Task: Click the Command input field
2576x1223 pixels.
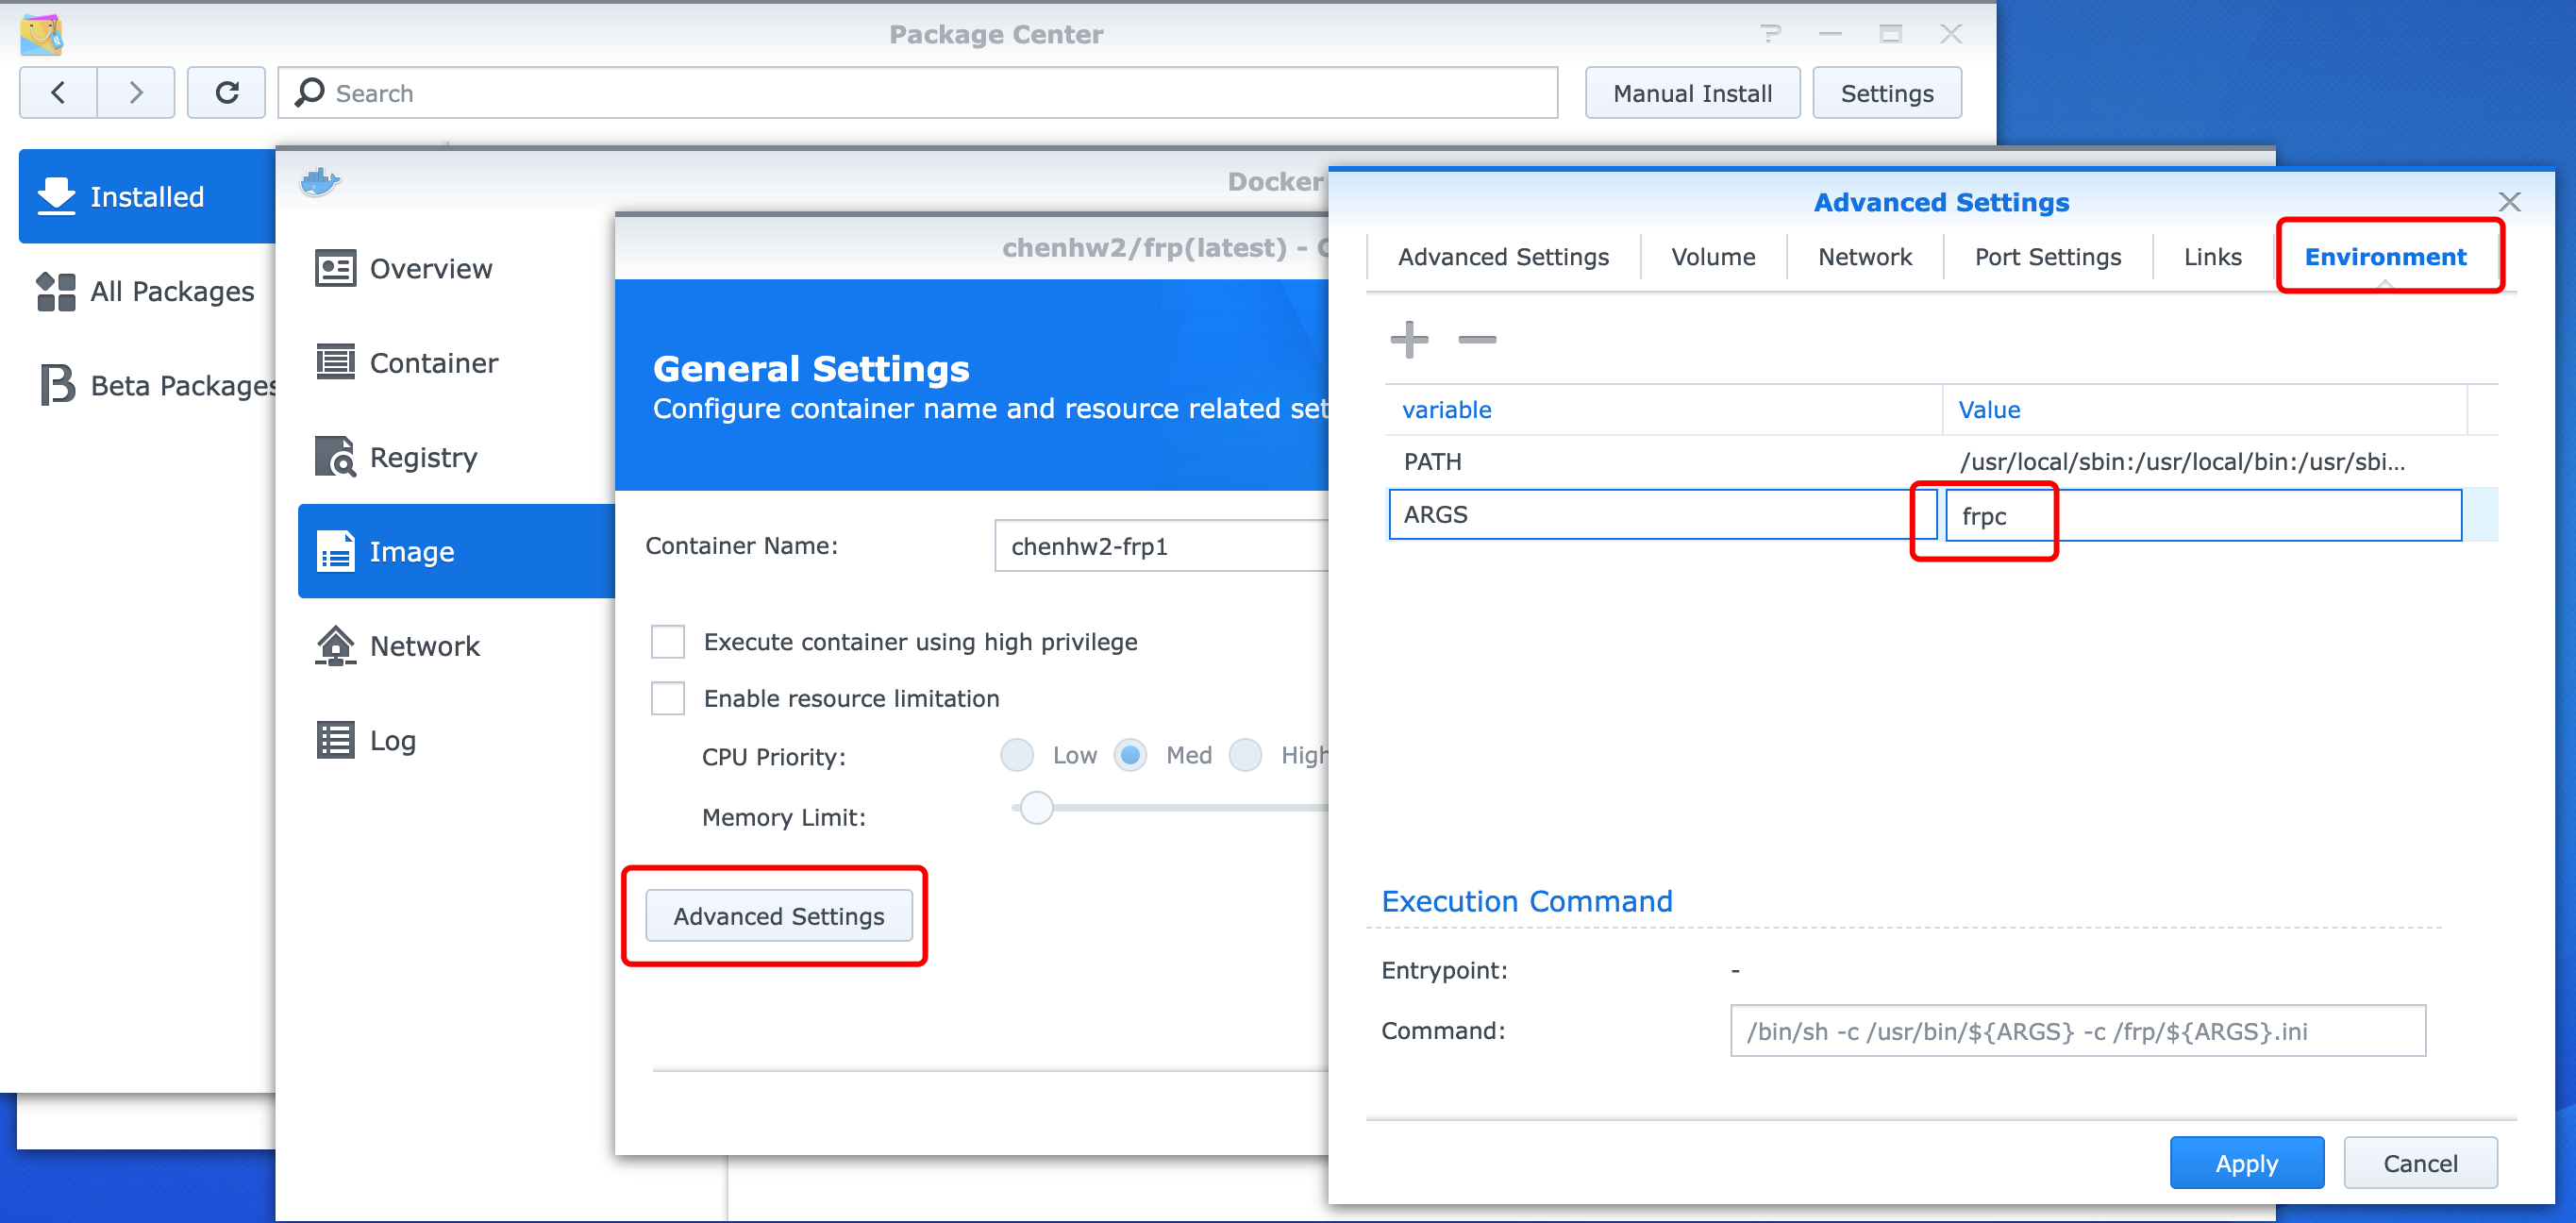Action: click(2076, 1030)
